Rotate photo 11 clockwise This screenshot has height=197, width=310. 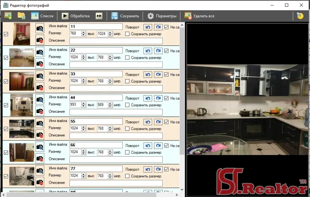pos(158,27)
